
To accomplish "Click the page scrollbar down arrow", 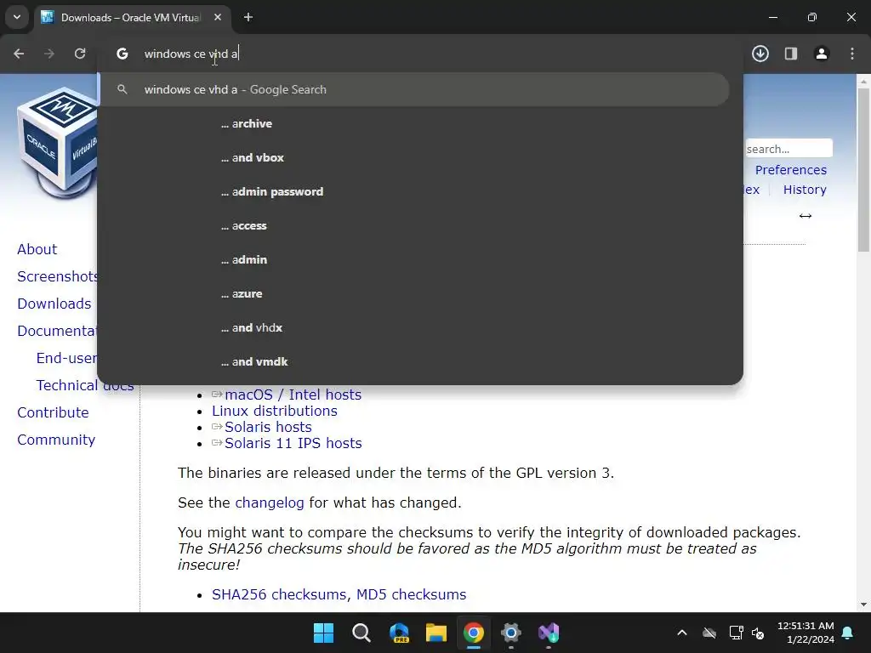I will point(864,605).
